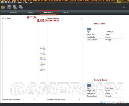This screenshot has width=129, height=106.
Task: Click the swap two players icon
Action: coord(43,59)
